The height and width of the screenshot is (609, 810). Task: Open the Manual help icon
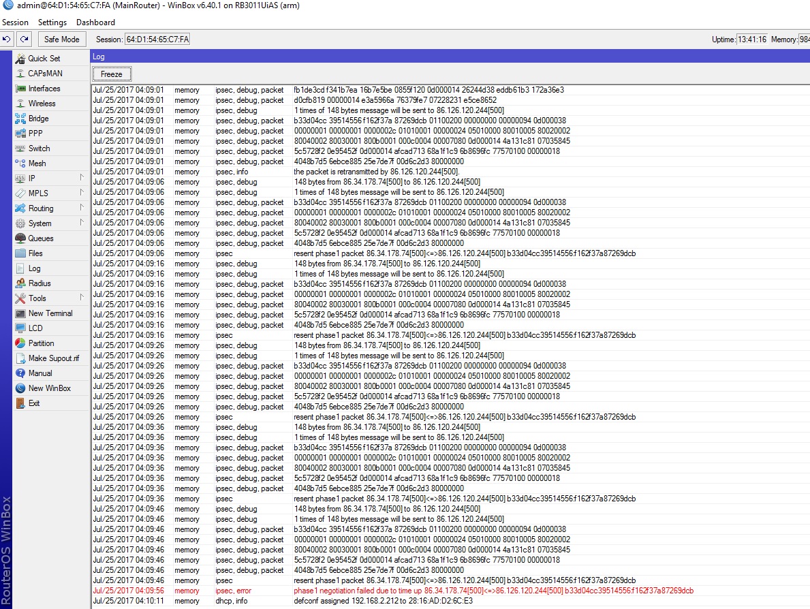click(20, 373)
